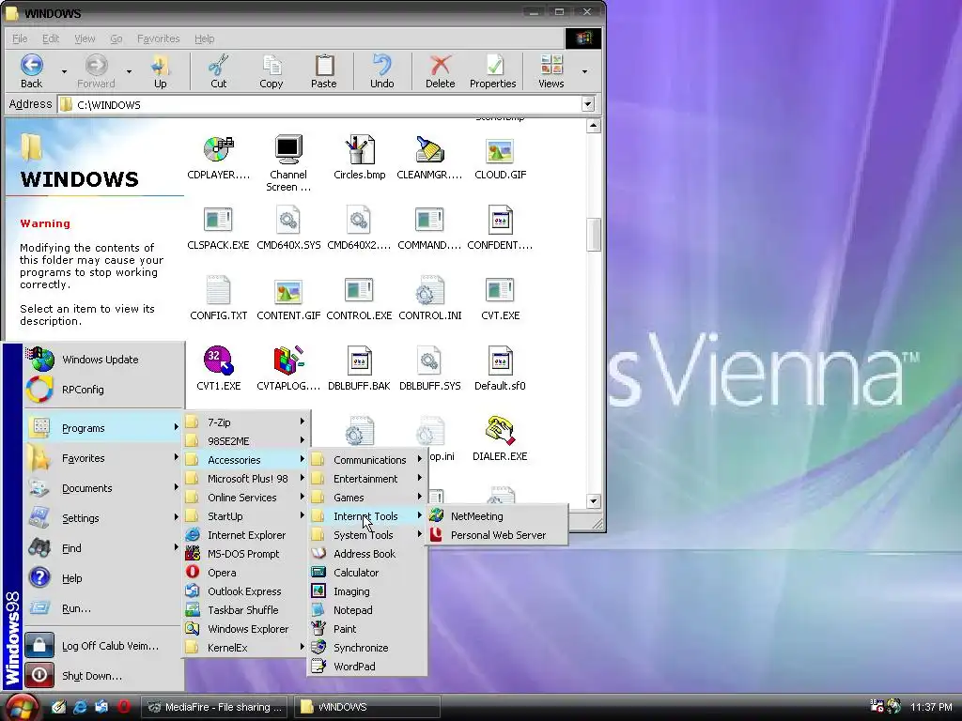The height and width of the screenshot is (721, 962).
Task: Switch to MediaFire taskbar button
Action: coord(215,707)
